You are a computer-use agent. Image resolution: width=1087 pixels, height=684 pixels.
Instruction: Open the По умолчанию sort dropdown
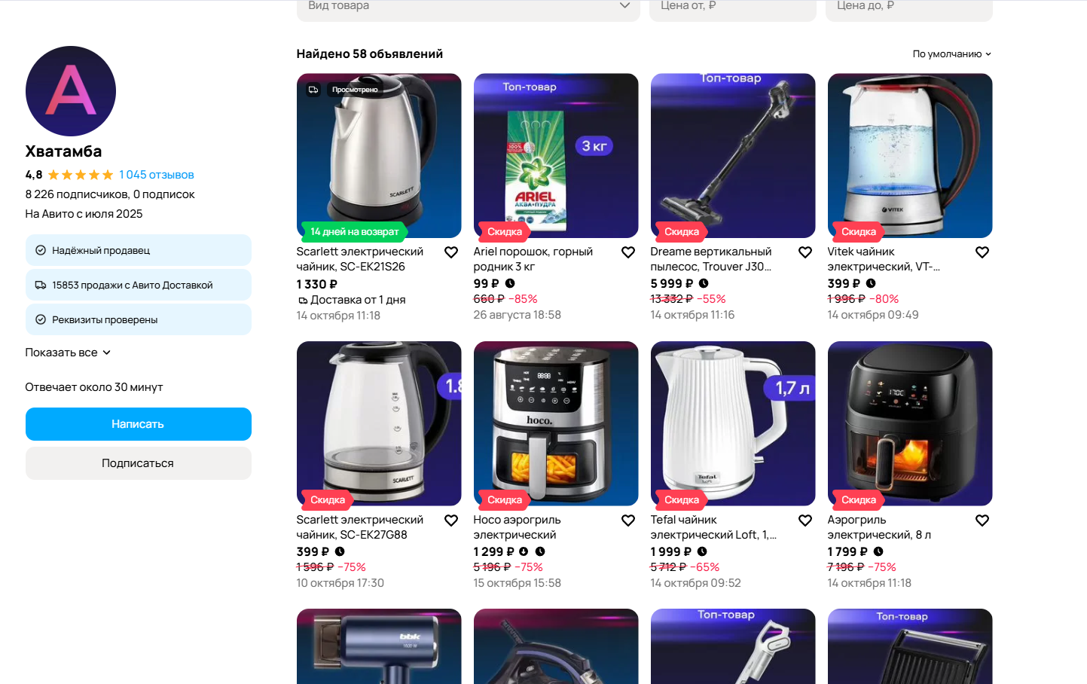click(952, 54)
